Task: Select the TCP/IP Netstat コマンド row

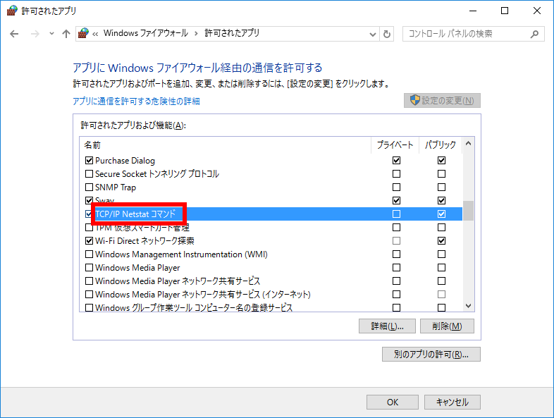Action: tap(271, 214)
